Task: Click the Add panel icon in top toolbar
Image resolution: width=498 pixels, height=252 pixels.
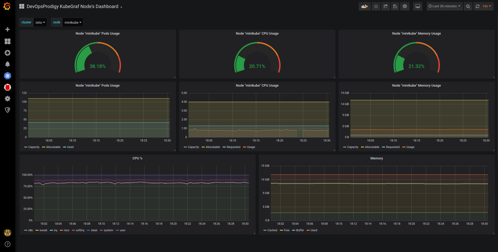Action: coord(364,6)
